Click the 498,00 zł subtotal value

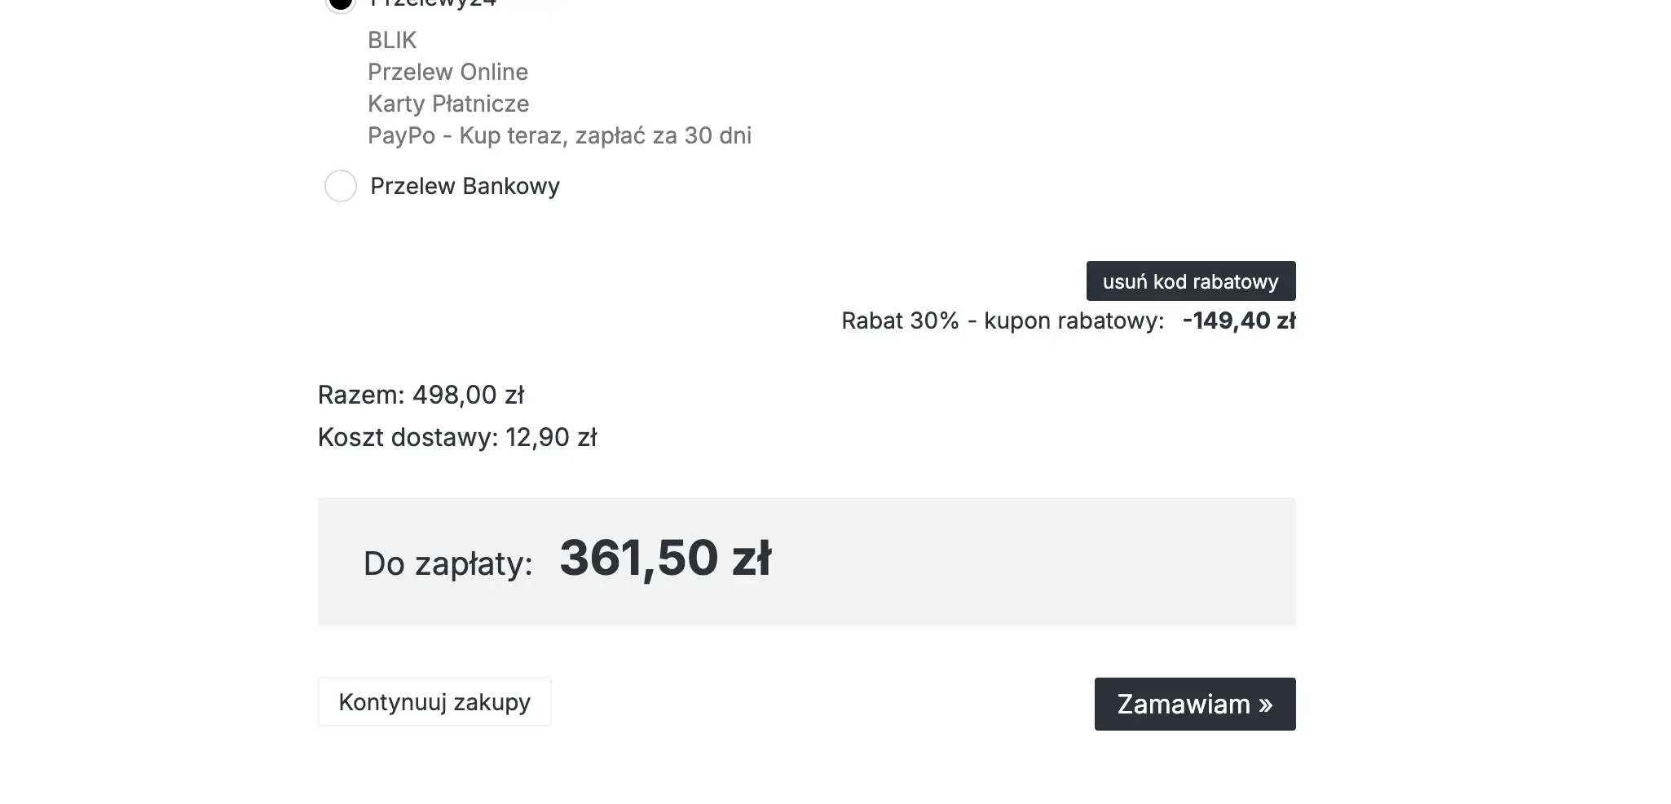click(x=468, y=395)
